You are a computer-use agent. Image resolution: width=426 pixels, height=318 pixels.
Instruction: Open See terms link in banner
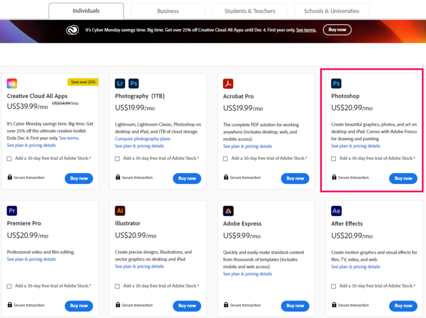[306, 30]
